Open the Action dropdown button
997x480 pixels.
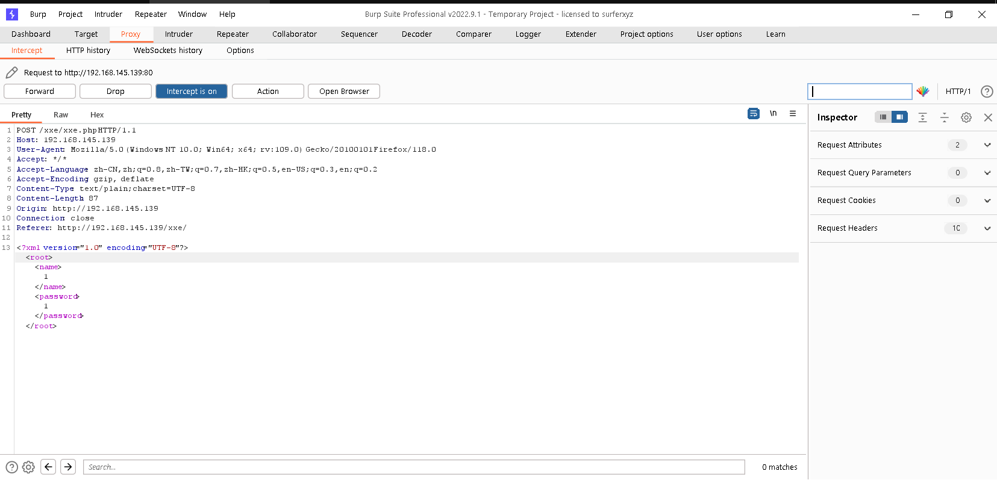click(x=268, y=92)
